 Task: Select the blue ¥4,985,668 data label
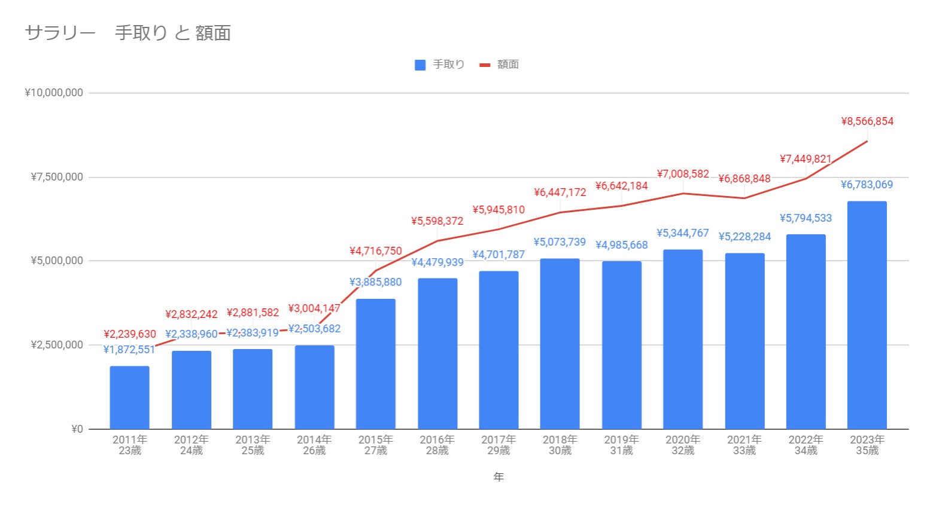(x=622, y=245)
